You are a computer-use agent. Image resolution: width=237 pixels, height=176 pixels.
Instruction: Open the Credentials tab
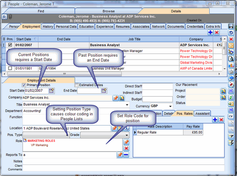pyautogui.click(x=195, y=26)
